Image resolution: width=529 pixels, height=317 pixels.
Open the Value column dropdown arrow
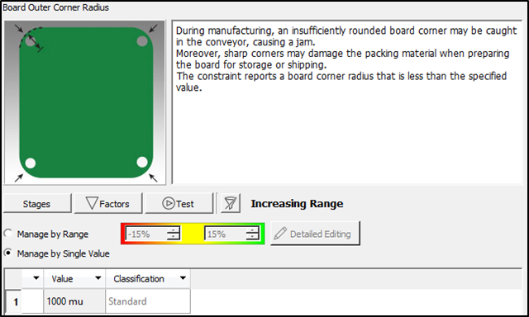coord(98,278)
